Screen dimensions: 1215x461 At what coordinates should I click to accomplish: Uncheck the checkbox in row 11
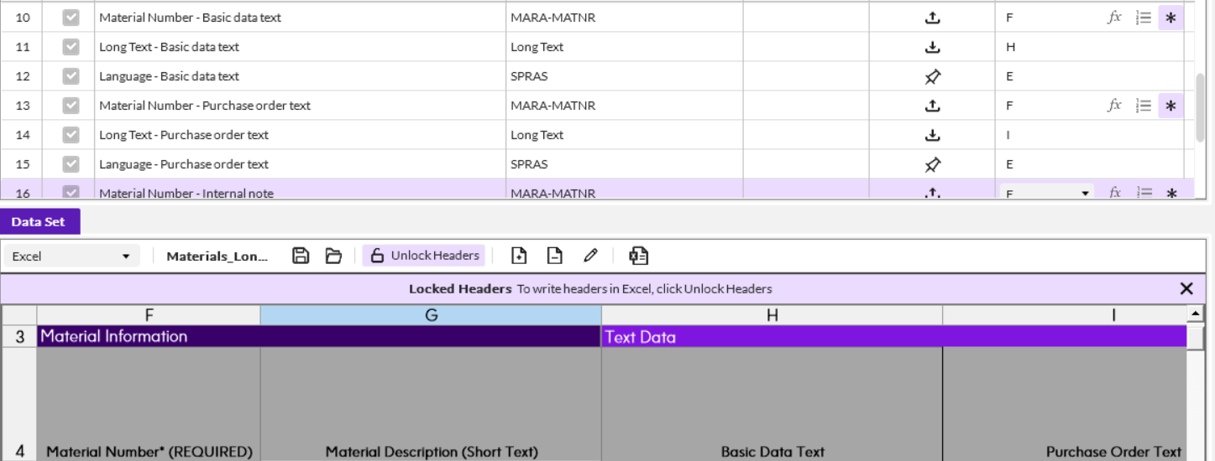click(71, 47)
